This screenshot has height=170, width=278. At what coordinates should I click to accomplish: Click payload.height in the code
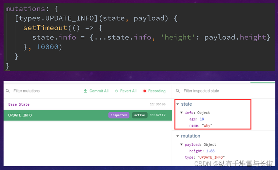(235, 37)
